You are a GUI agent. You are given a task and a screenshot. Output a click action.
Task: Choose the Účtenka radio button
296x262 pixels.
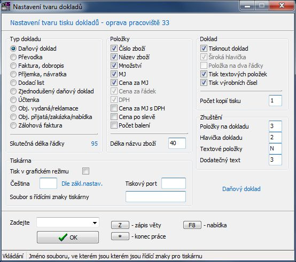[13, 100]
